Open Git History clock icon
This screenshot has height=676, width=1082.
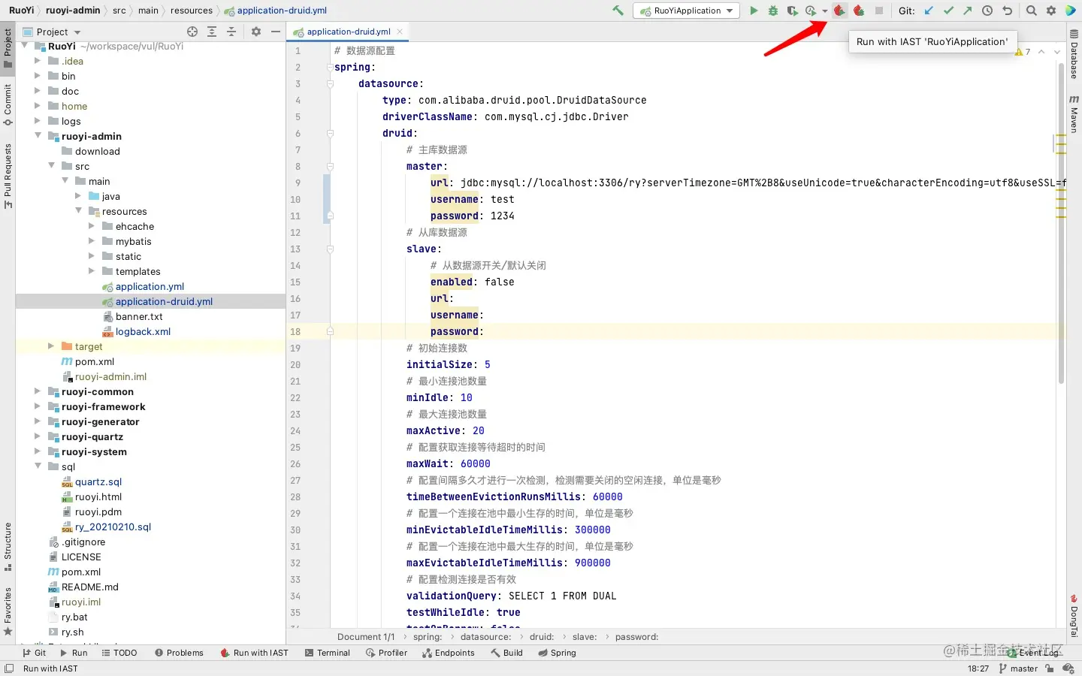point(987,11)
